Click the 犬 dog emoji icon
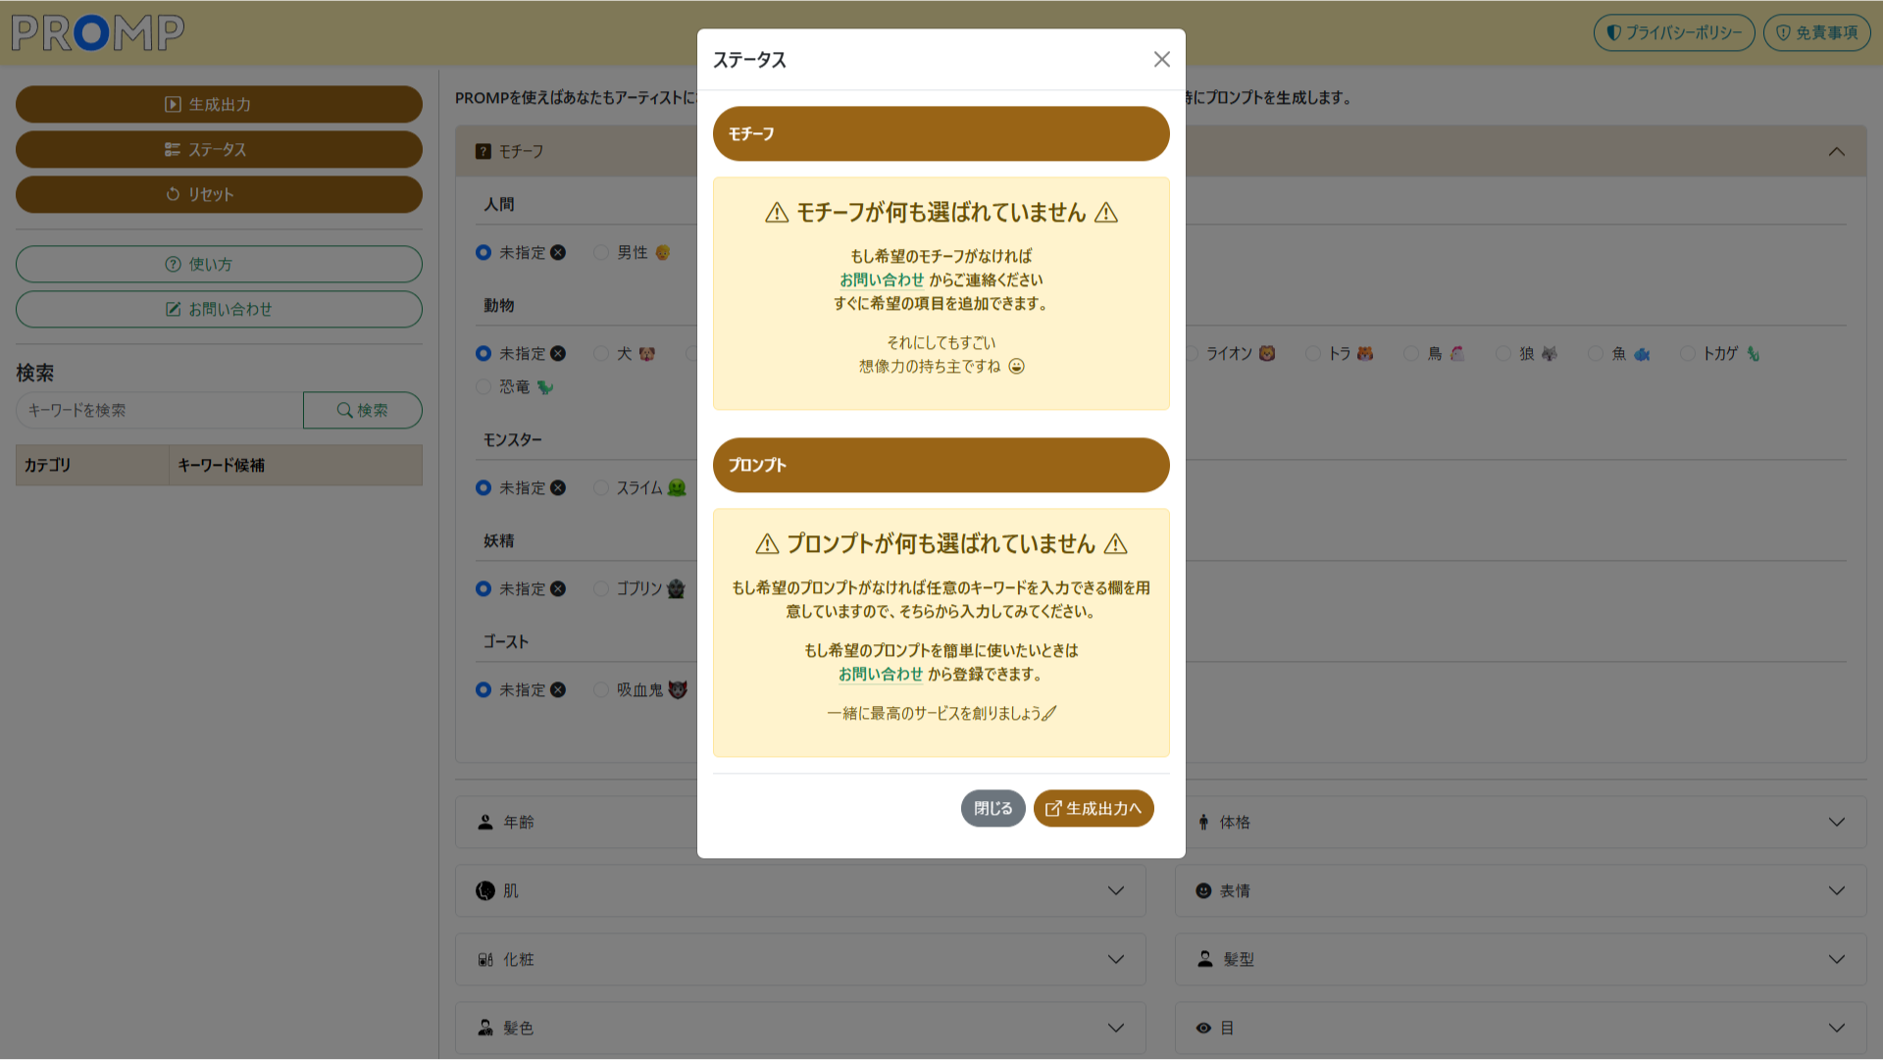Image resolution: width=1883 pixels, height=1060 pixels. click(x=647, y=354)
